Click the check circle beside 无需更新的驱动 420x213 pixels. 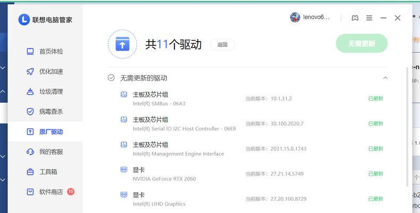point(111,78)
